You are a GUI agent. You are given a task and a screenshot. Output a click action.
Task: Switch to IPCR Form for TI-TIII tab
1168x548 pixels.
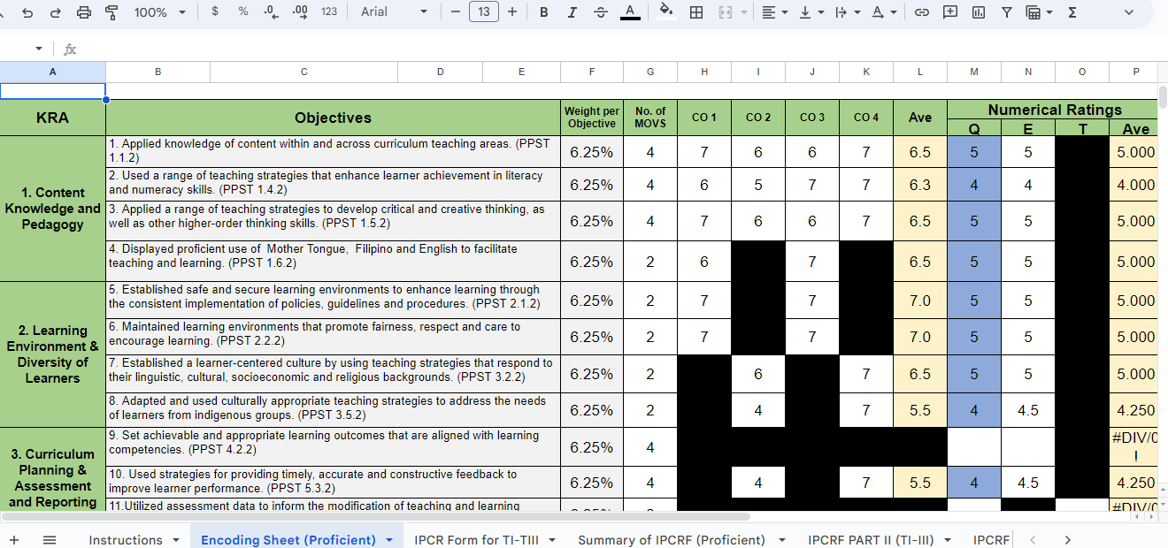(476, 540)
